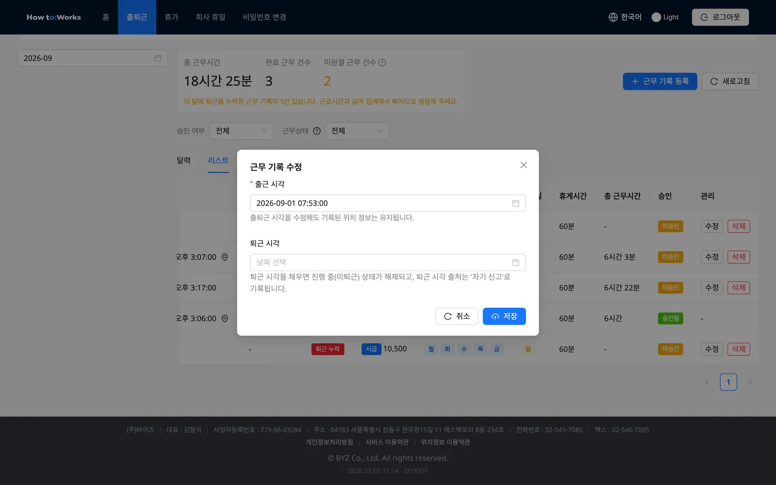The image size is (776, 485).
Task: Edit the 퇴근 누락 row
Action: coord(711,349)
